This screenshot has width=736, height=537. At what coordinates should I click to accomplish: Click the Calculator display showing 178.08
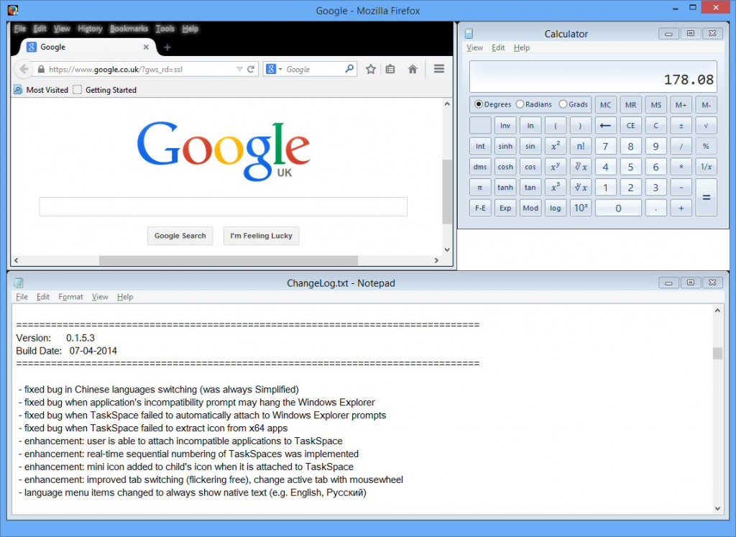[593, 76]
